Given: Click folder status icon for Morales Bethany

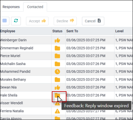Looking at the screenshot, I should tap(57, 80).
